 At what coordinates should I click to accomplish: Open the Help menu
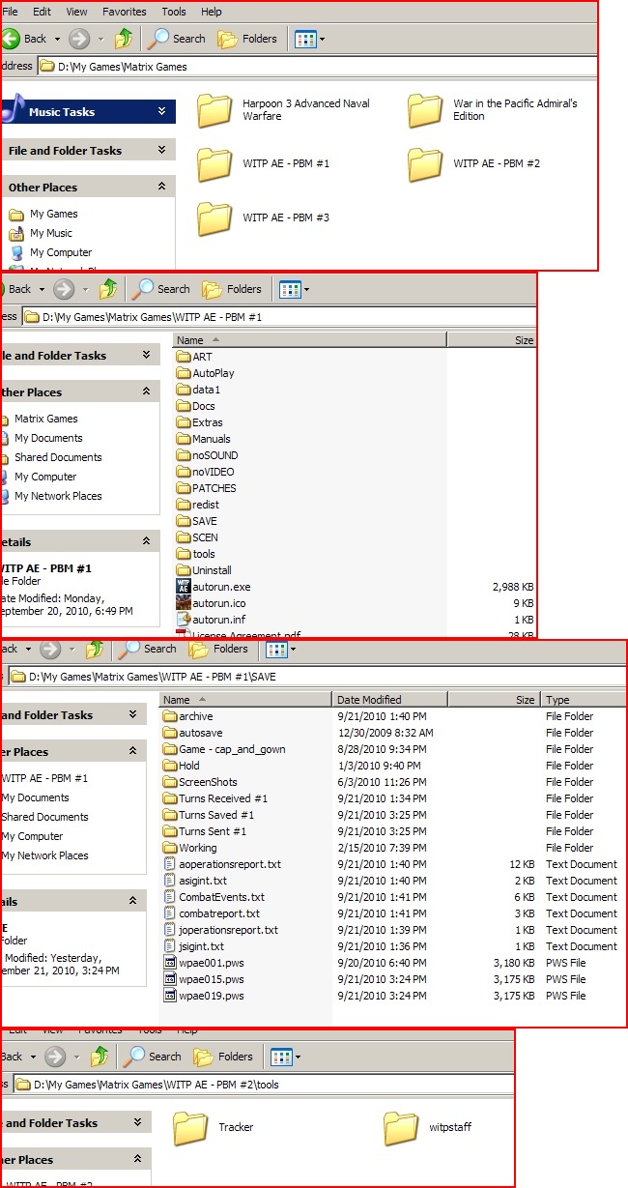click(x=211, y=12)
